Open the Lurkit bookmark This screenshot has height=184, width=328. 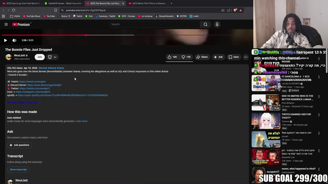tap(194, 16)
